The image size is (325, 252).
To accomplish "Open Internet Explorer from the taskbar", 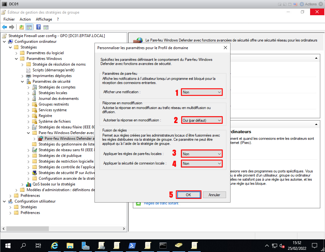I will click(55, 245).
